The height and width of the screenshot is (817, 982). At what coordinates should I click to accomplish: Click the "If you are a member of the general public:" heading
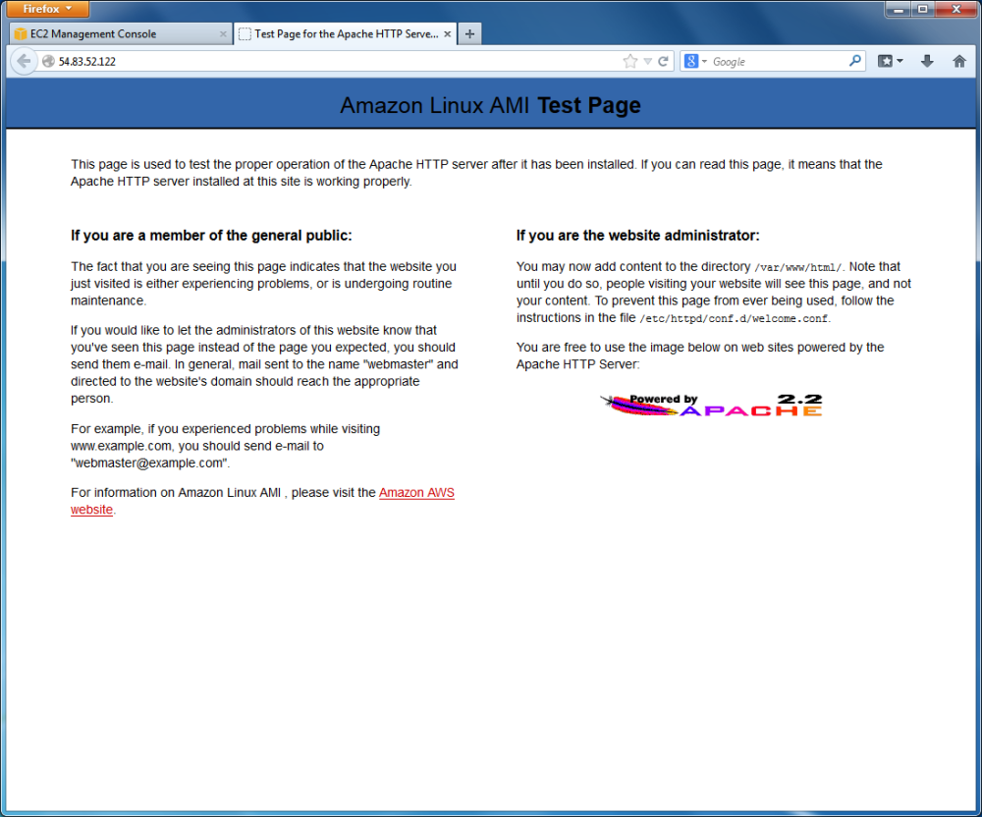click(x=211, y=236)
